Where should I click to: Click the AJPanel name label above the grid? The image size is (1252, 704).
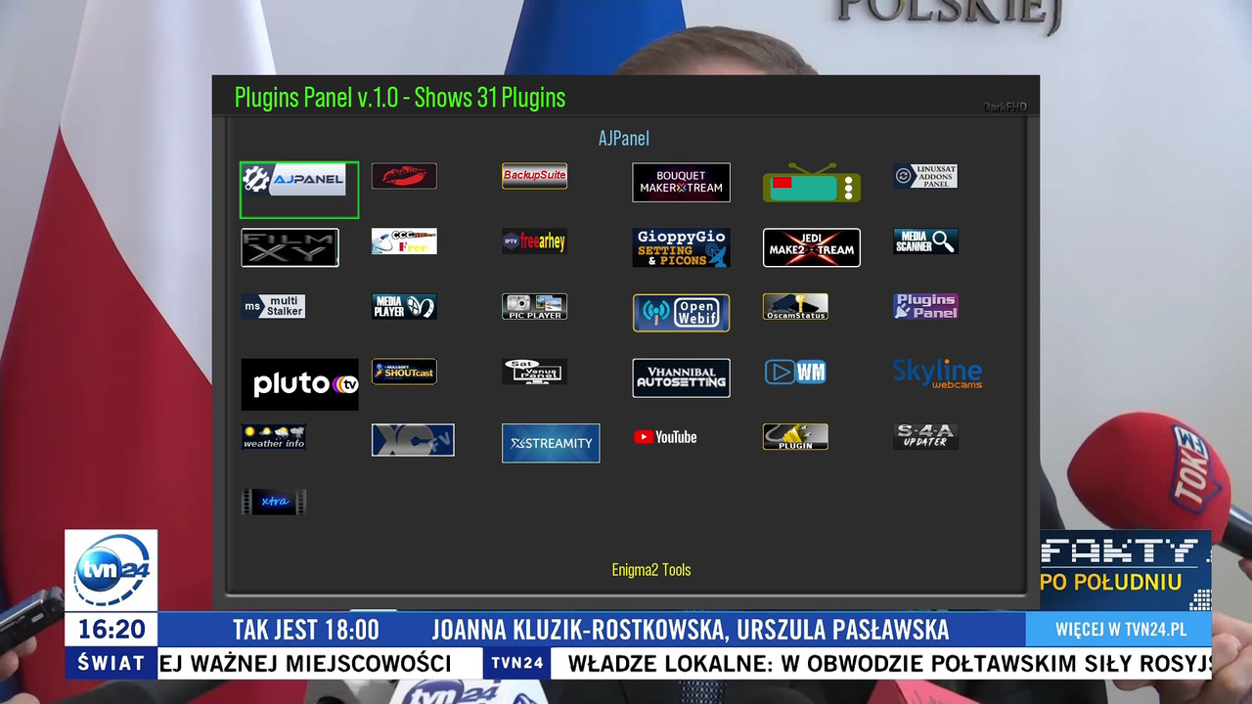(624, 139)
